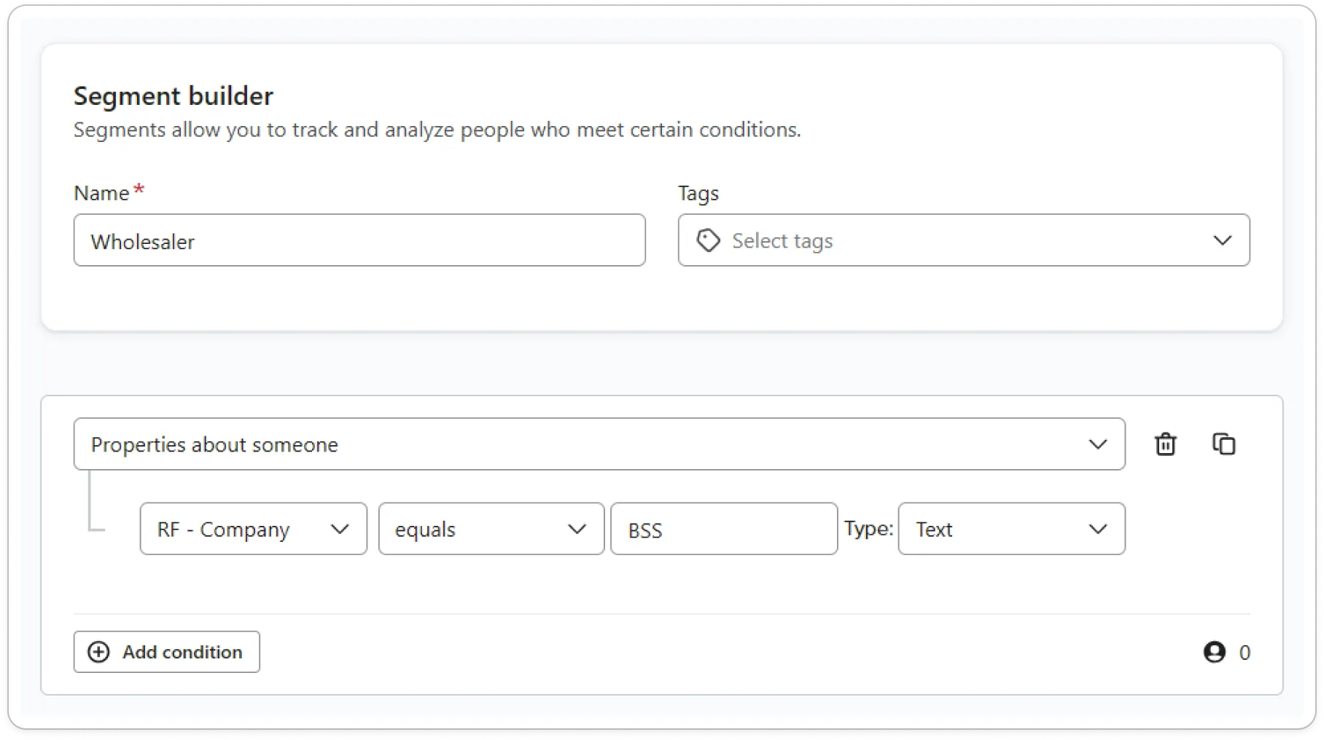Expand the Properties about someone dropdown
1324x740 pixels.
(x=599, y=444)
